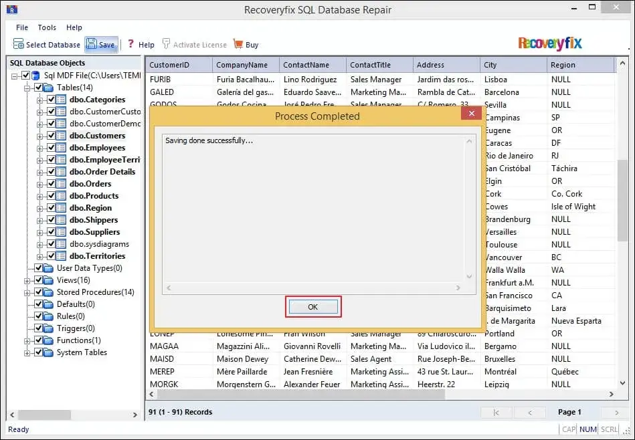Screen dimensions: 635x440
Task: Expand the dbo.Shippers node
Action: (x=39, y=221)
